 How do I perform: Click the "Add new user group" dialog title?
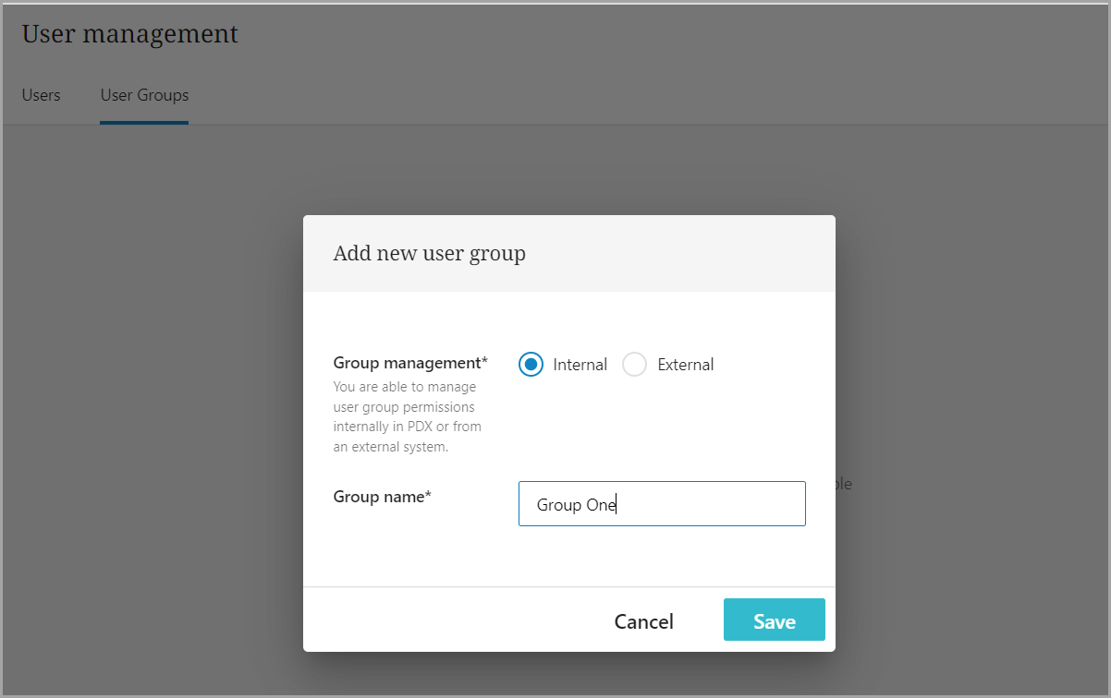[429, 253]
